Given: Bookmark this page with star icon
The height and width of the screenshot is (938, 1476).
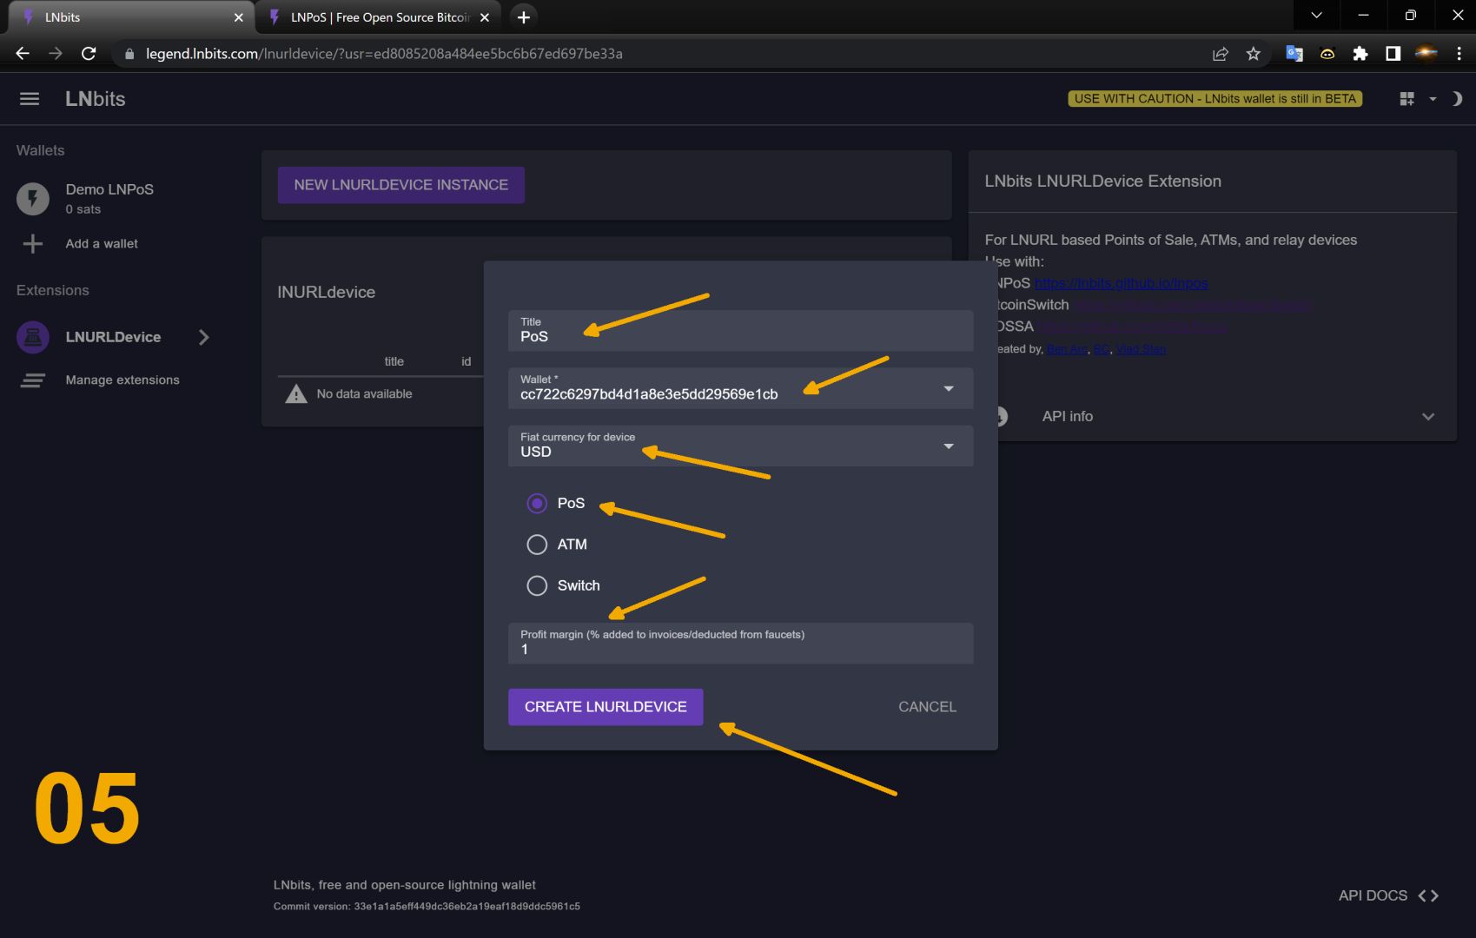Looking at the screenshot, I should pos(1253,54).
